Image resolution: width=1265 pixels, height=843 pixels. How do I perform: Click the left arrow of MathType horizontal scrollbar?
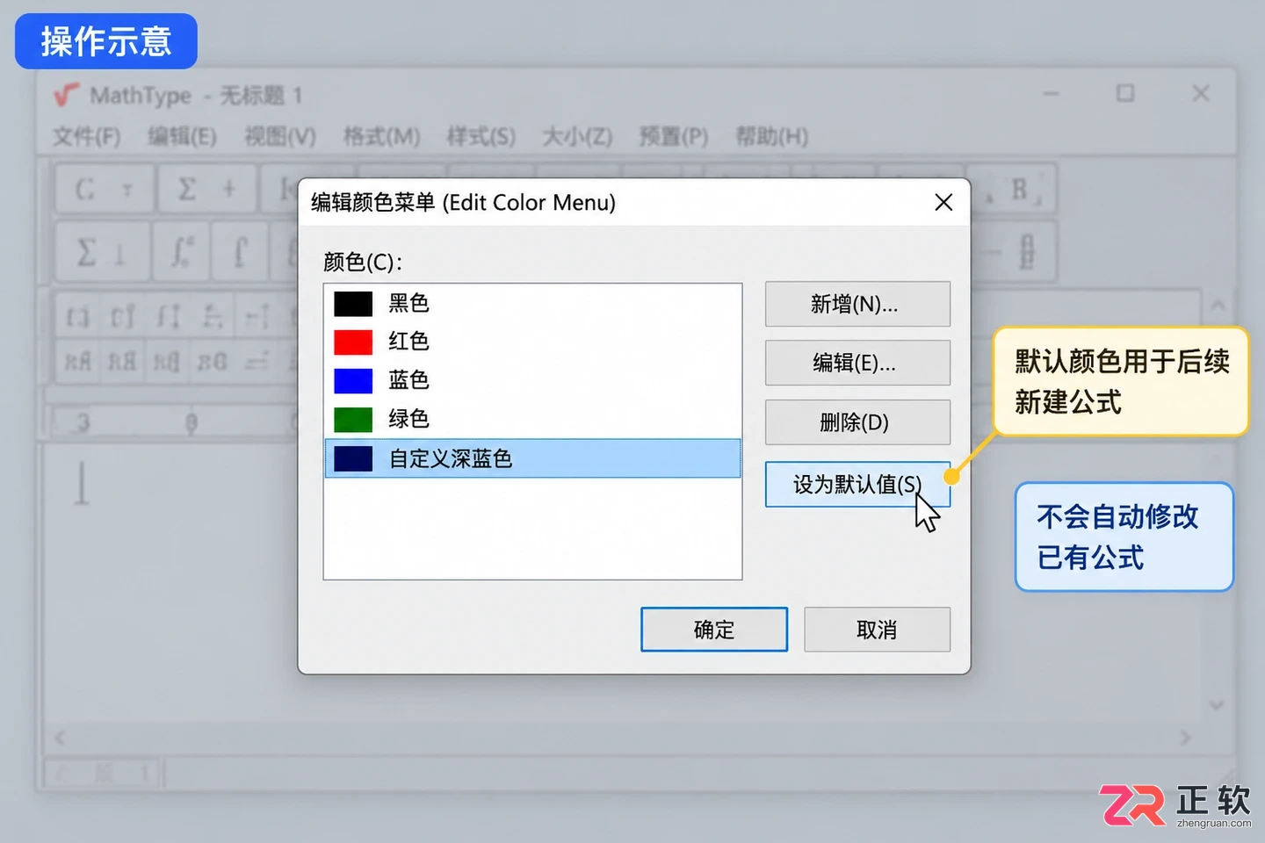click(60, 738)
